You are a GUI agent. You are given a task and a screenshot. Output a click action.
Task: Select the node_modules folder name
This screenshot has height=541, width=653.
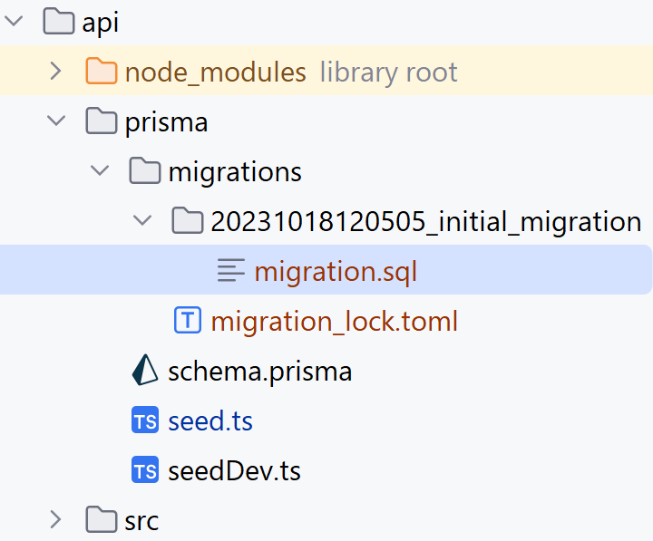(216, 72)
